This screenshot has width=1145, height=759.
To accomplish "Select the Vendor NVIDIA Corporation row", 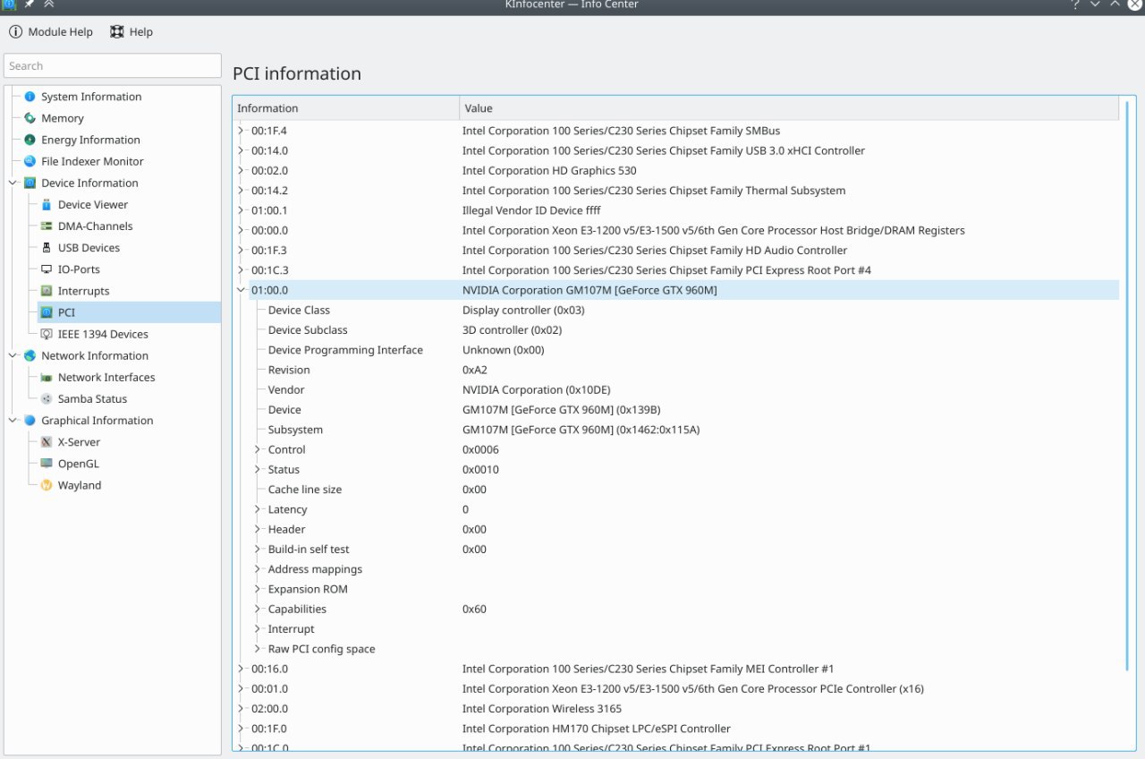I will (x=675, y=389).
